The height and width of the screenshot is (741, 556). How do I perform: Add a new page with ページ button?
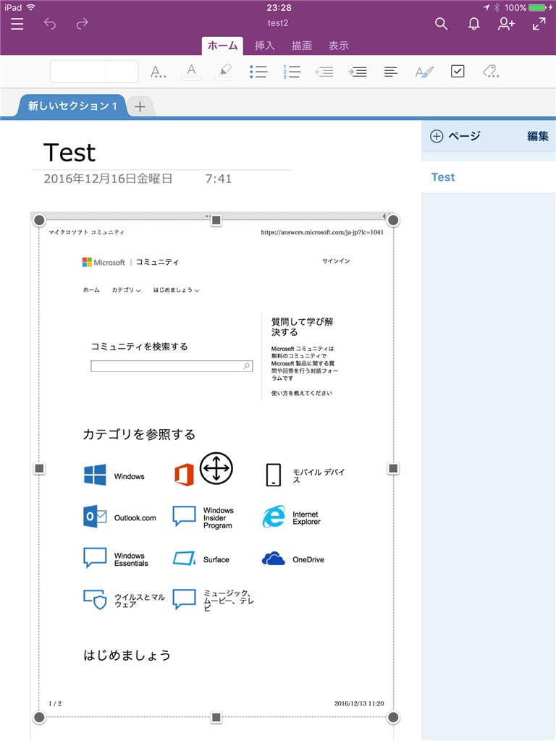455,137
